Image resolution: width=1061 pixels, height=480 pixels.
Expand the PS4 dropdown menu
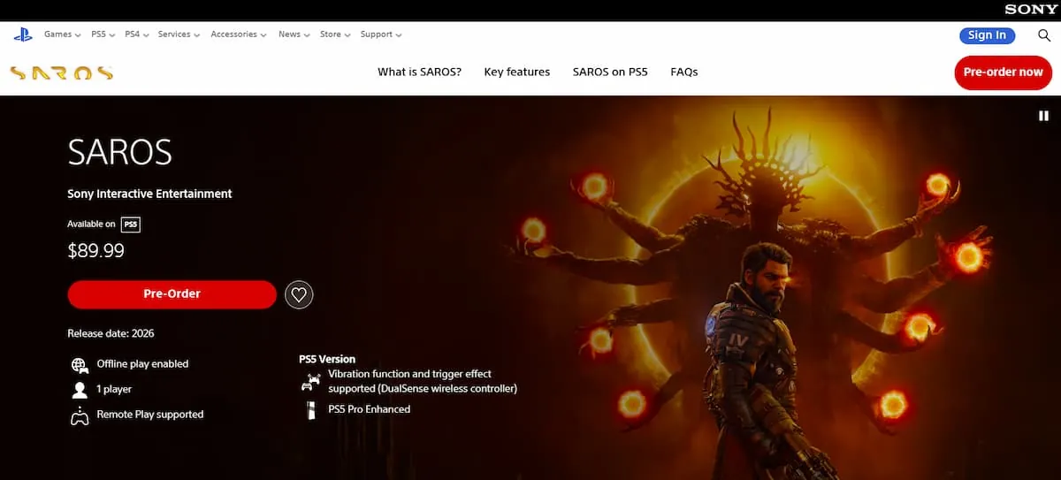click(x=136, y=34)
